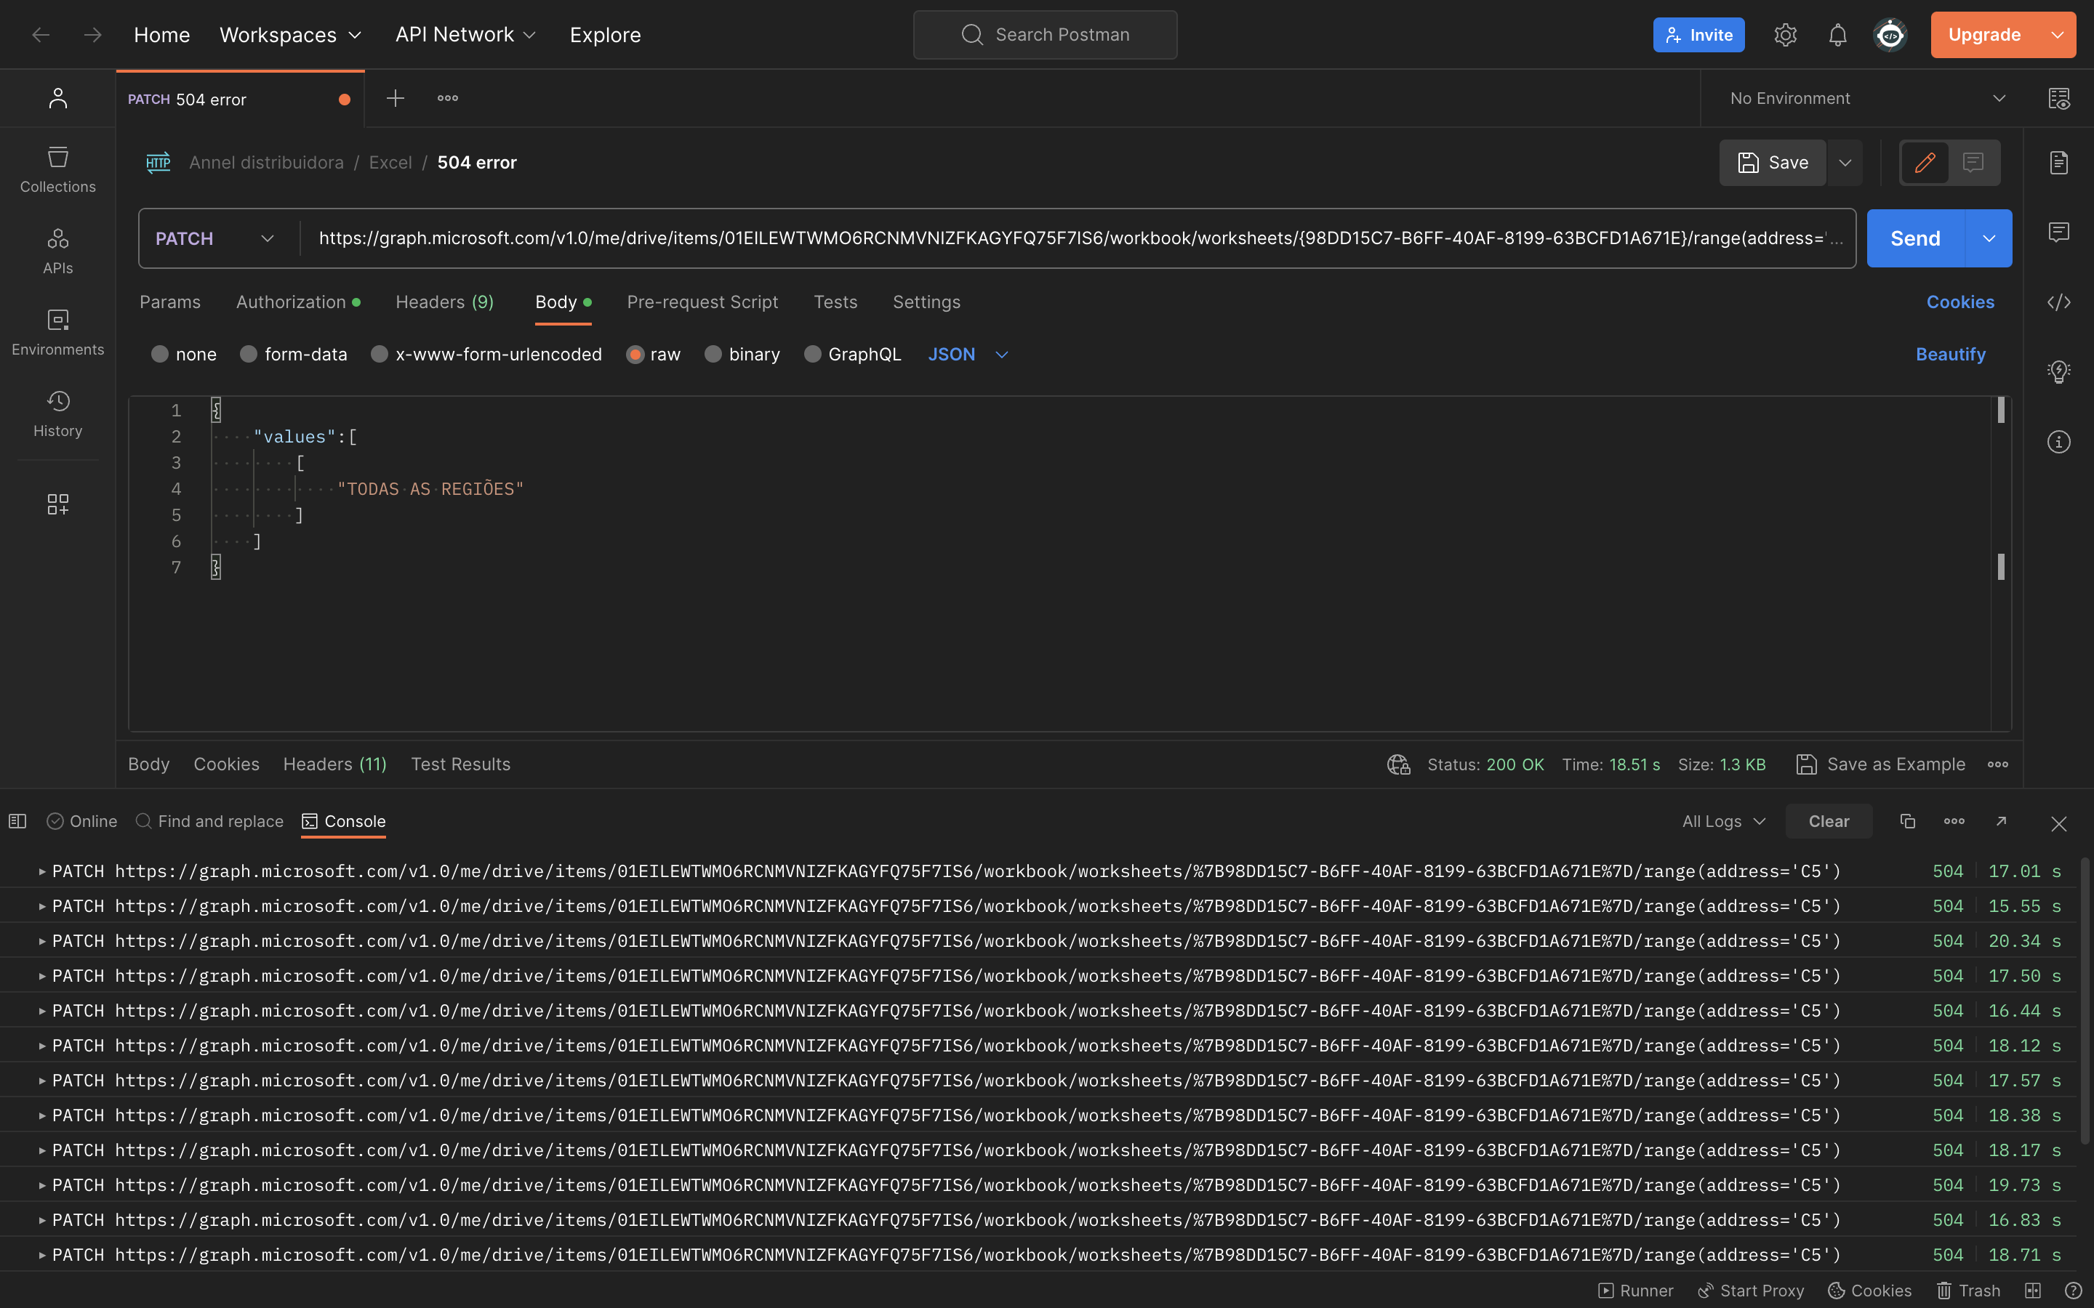Go back with the left arrow
2094x1308 pixels.
point(41,35)
